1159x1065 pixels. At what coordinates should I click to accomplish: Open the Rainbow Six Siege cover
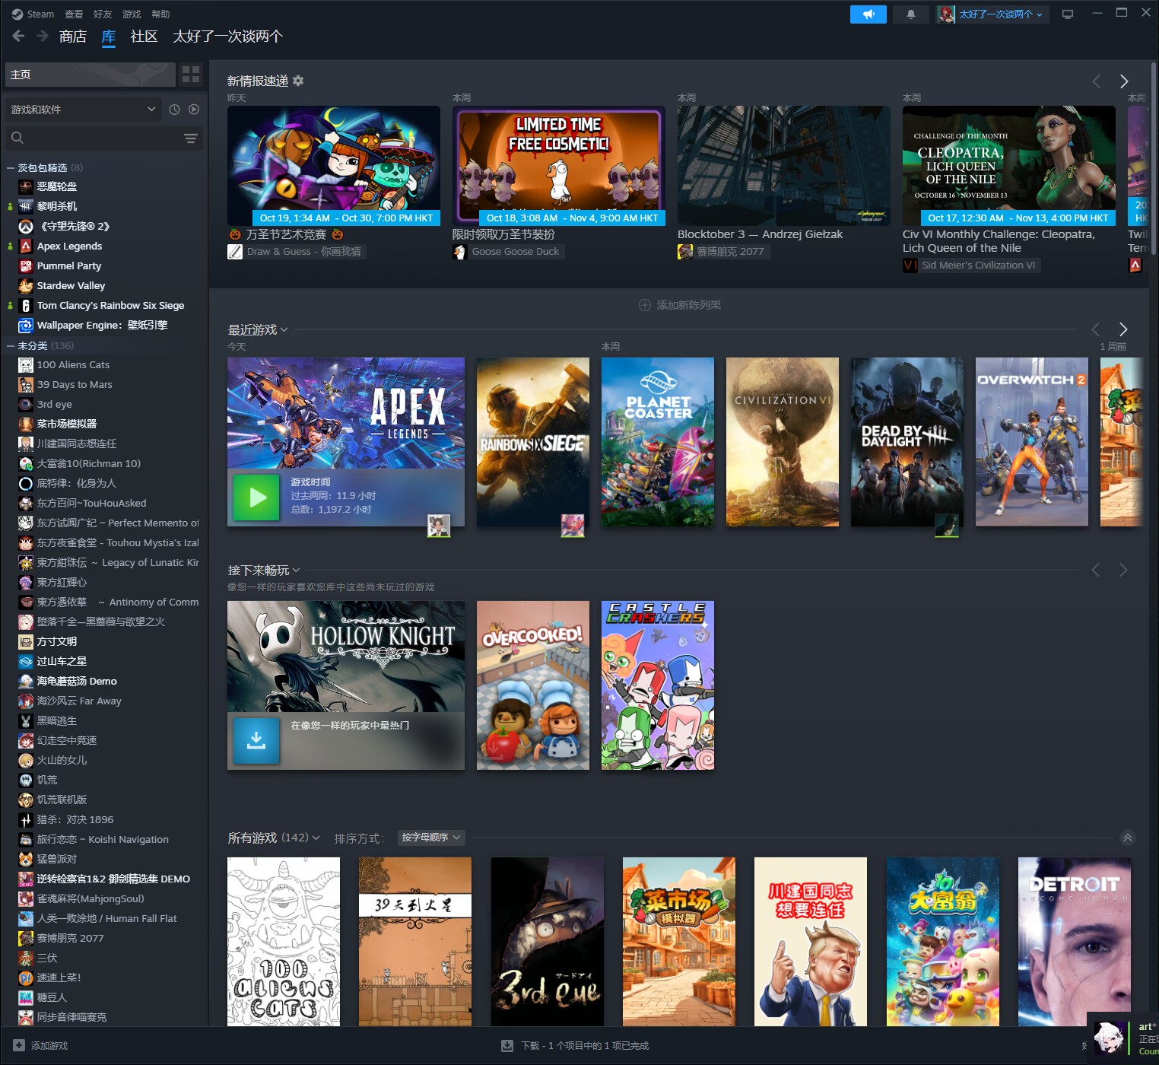(x=533, y=442)
